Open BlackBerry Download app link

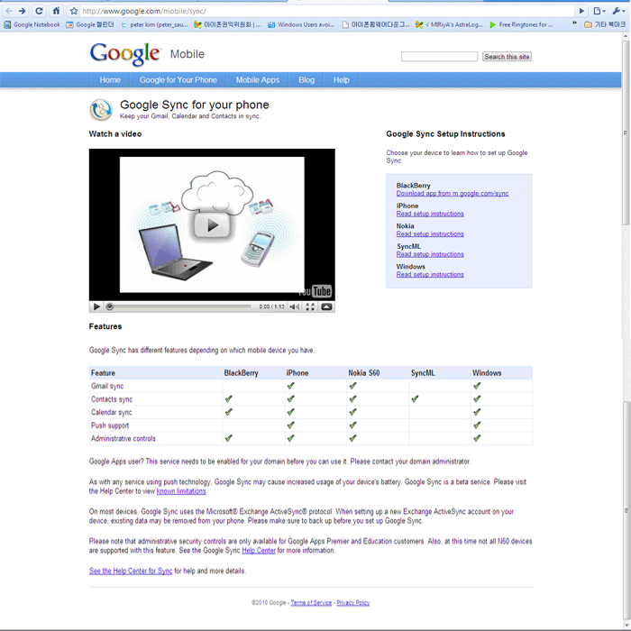tap(453, 194)
